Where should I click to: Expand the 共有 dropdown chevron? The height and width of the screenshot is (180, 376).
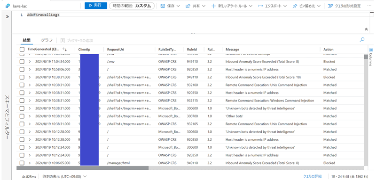click(204, 6)
